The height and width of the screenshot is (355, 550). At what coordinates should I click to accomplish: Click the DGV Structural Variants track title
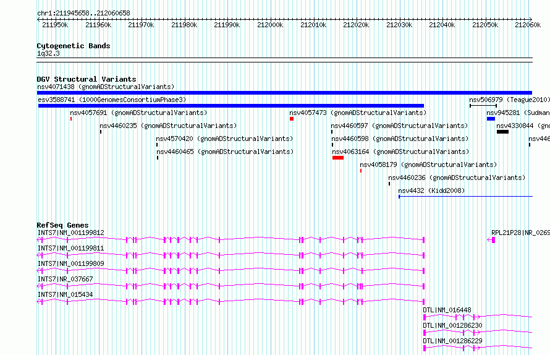point(87,79)
